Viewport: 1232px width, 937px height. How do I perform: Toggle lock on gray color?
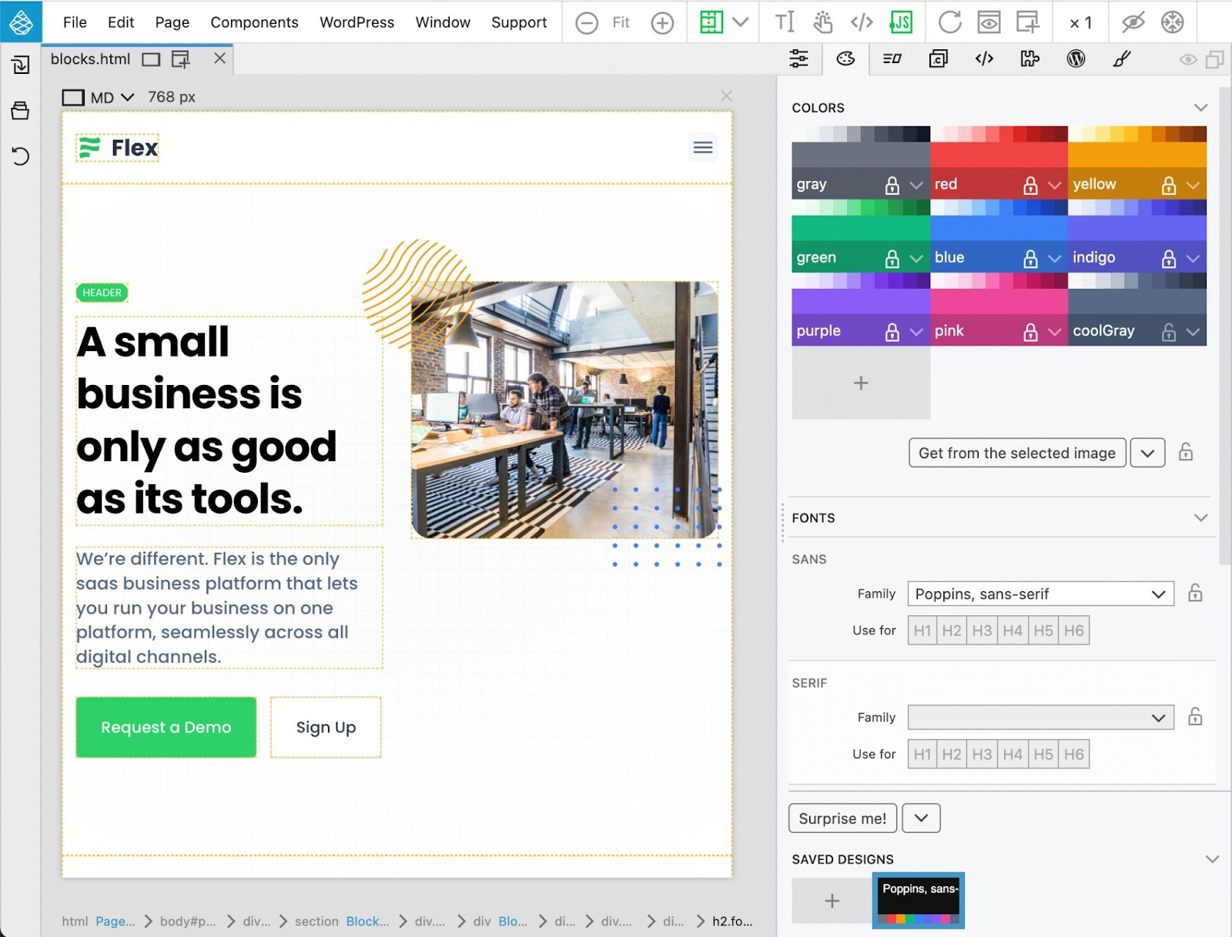coord(892,185)
